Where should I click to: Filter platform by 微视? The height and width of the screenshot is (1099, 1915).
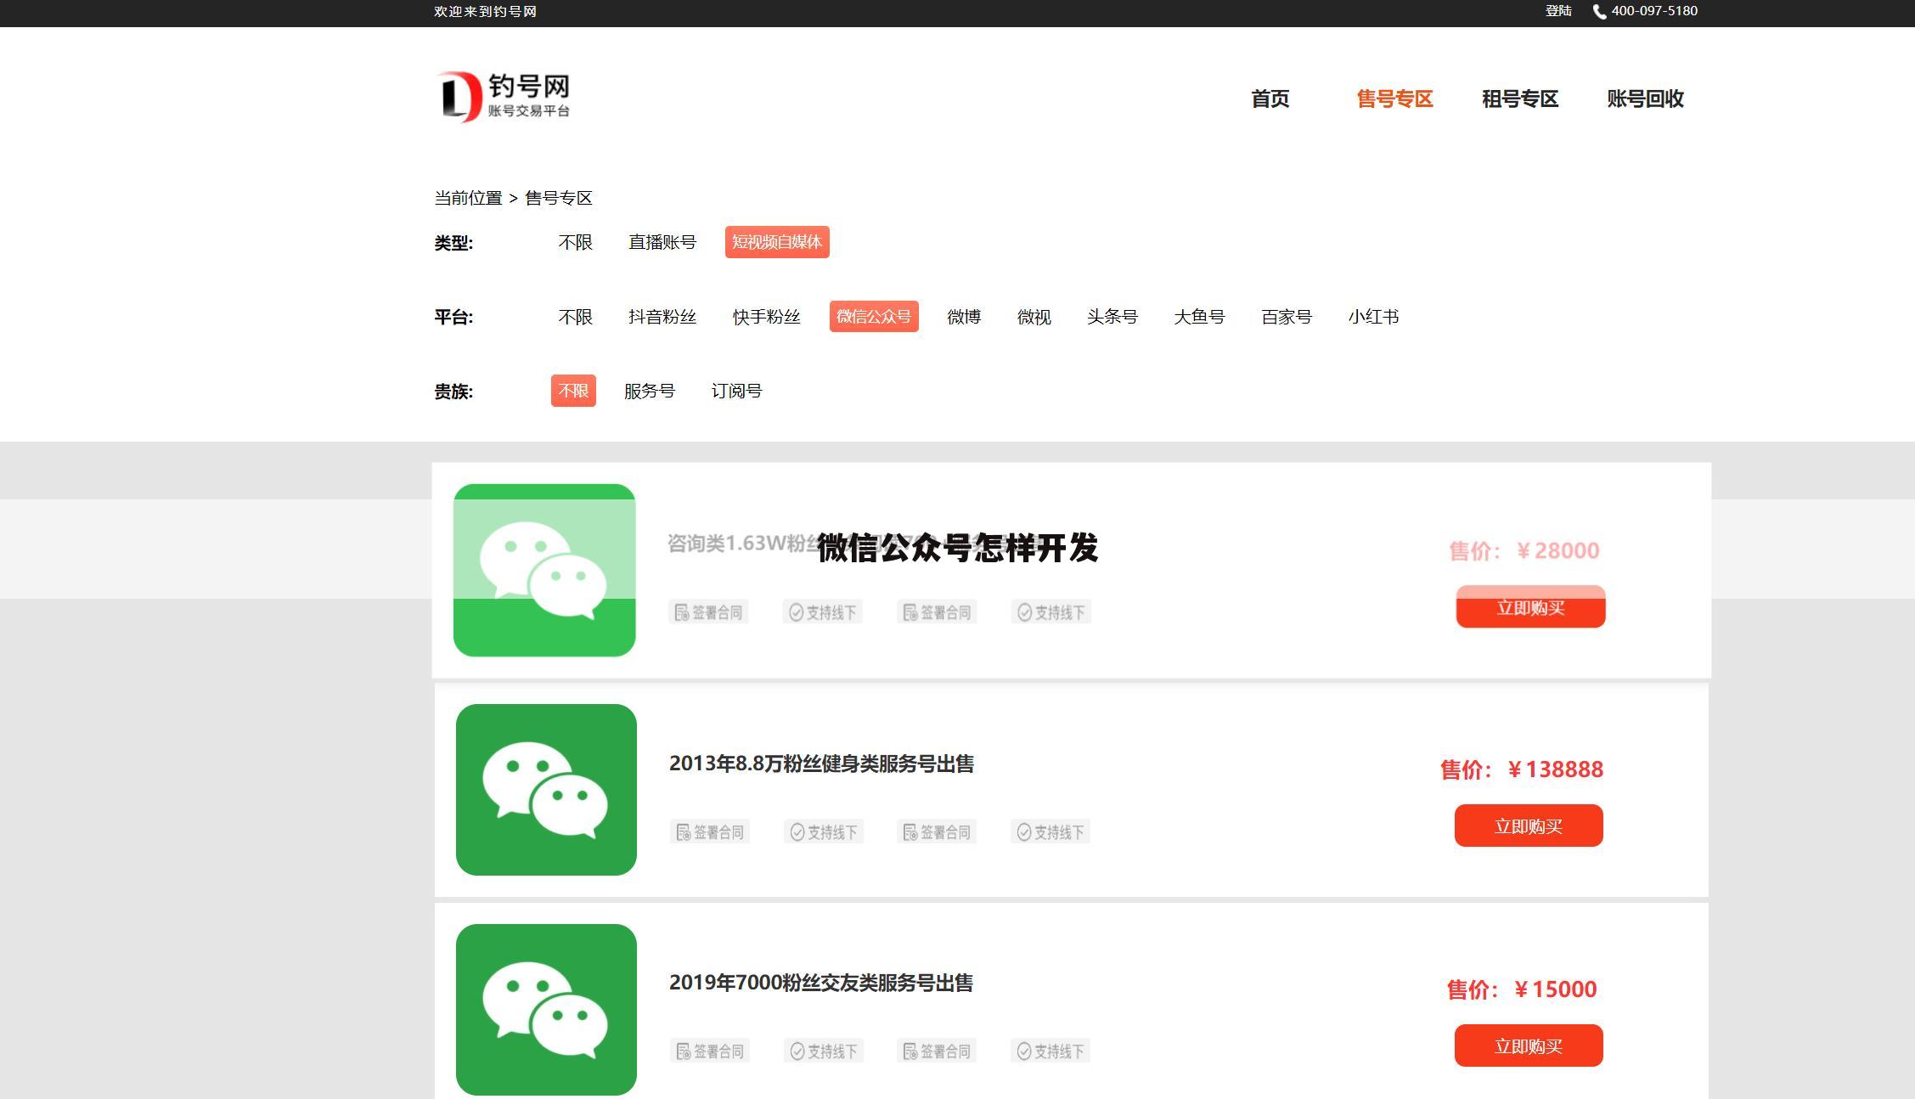pos(1034,317)
